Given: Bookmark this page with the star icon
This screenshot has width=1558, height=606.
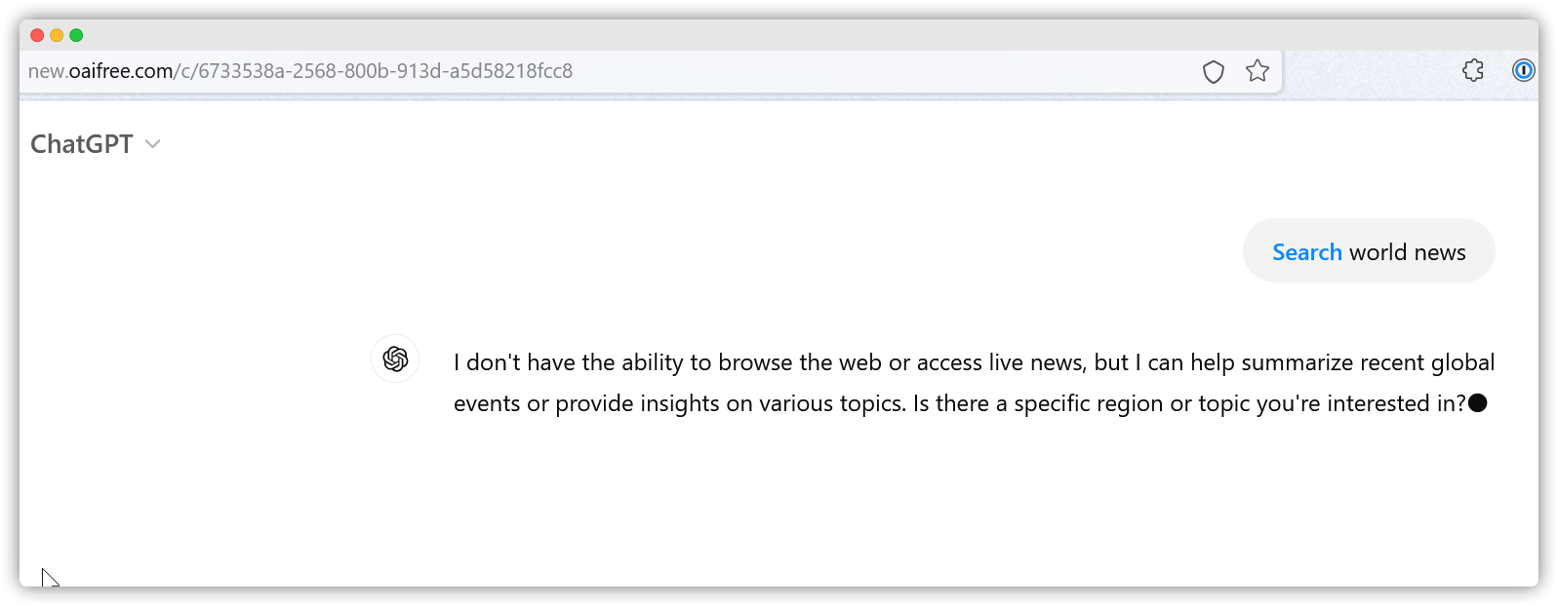Looking at the screenshot, I should (x=1258, y=71).
